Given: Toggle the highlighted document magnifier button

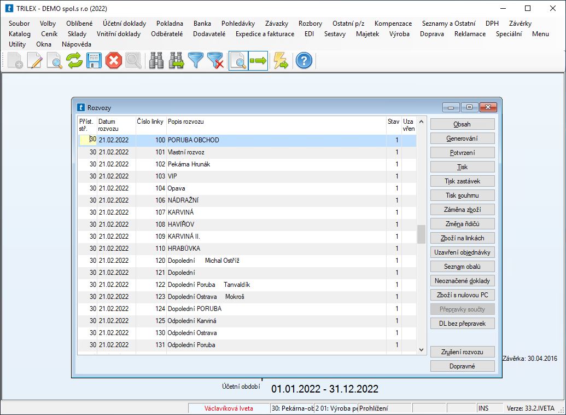Looking at the screenshot, I should click(238, 61).
